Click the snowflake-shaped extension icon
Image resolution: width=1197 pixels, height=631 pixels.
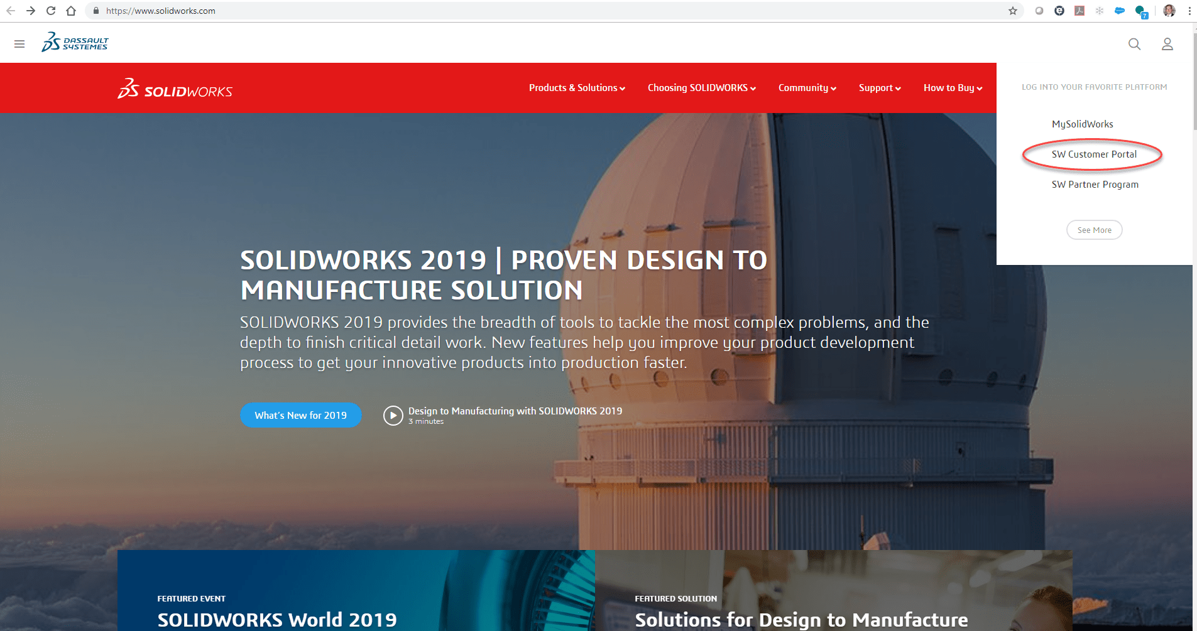coord(1100,11)
